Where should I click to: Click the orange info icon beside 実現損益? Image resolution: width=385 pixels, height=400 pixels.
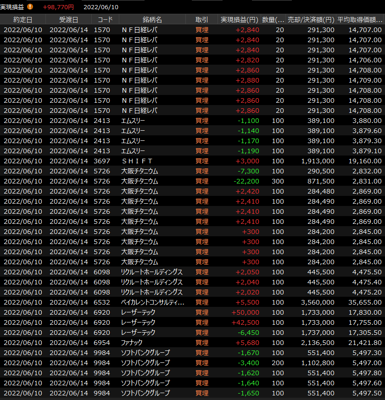tap(30, 7)
